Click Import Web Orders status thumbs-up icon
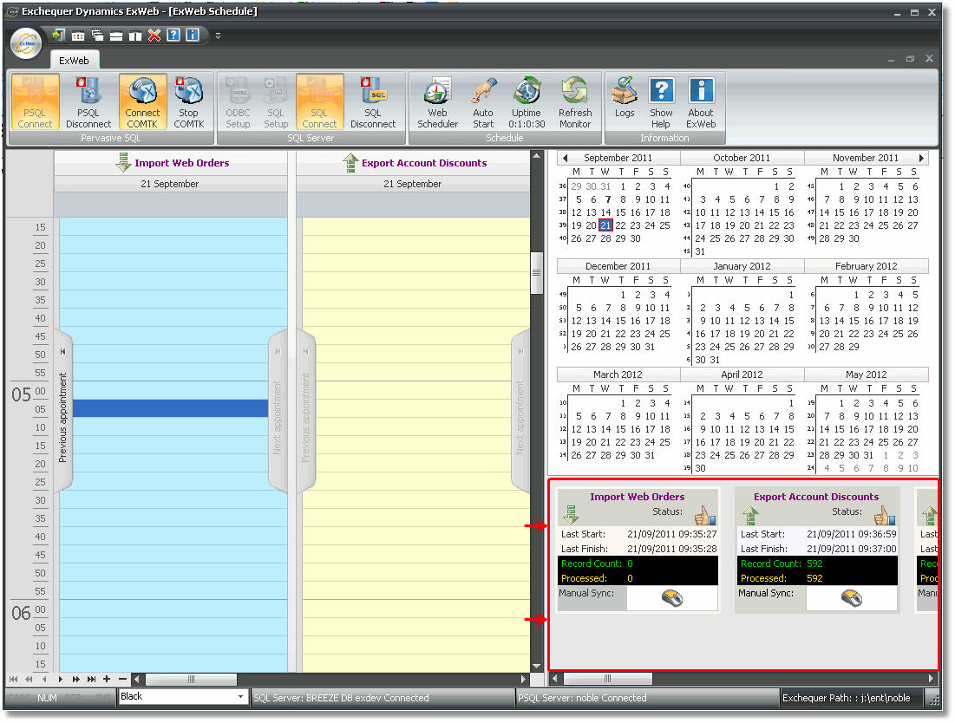955x723 pixels. 704,516
